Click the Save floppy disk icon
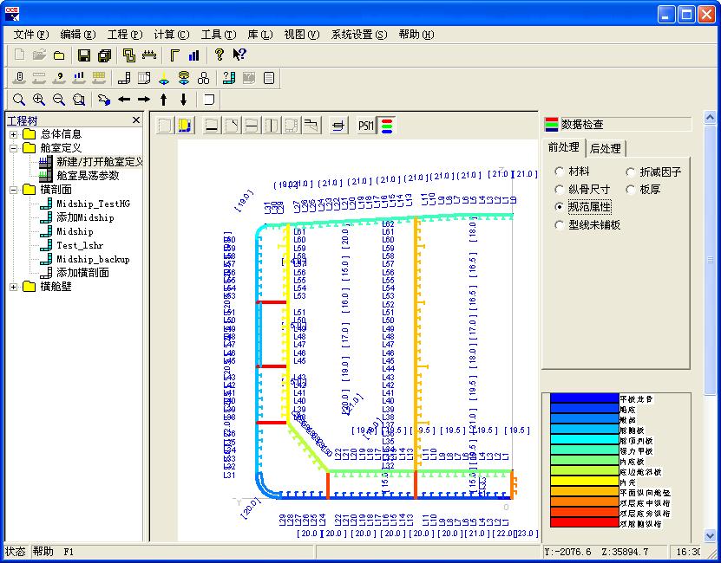 (x=84, y=55)
